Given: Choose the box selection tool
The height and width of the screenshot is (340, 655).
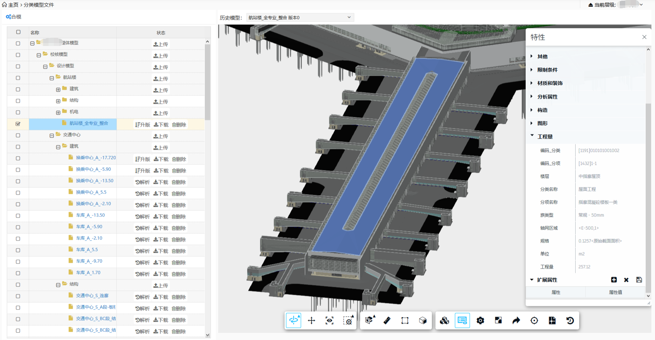Looking at the screenshot, I should [405, 320].
